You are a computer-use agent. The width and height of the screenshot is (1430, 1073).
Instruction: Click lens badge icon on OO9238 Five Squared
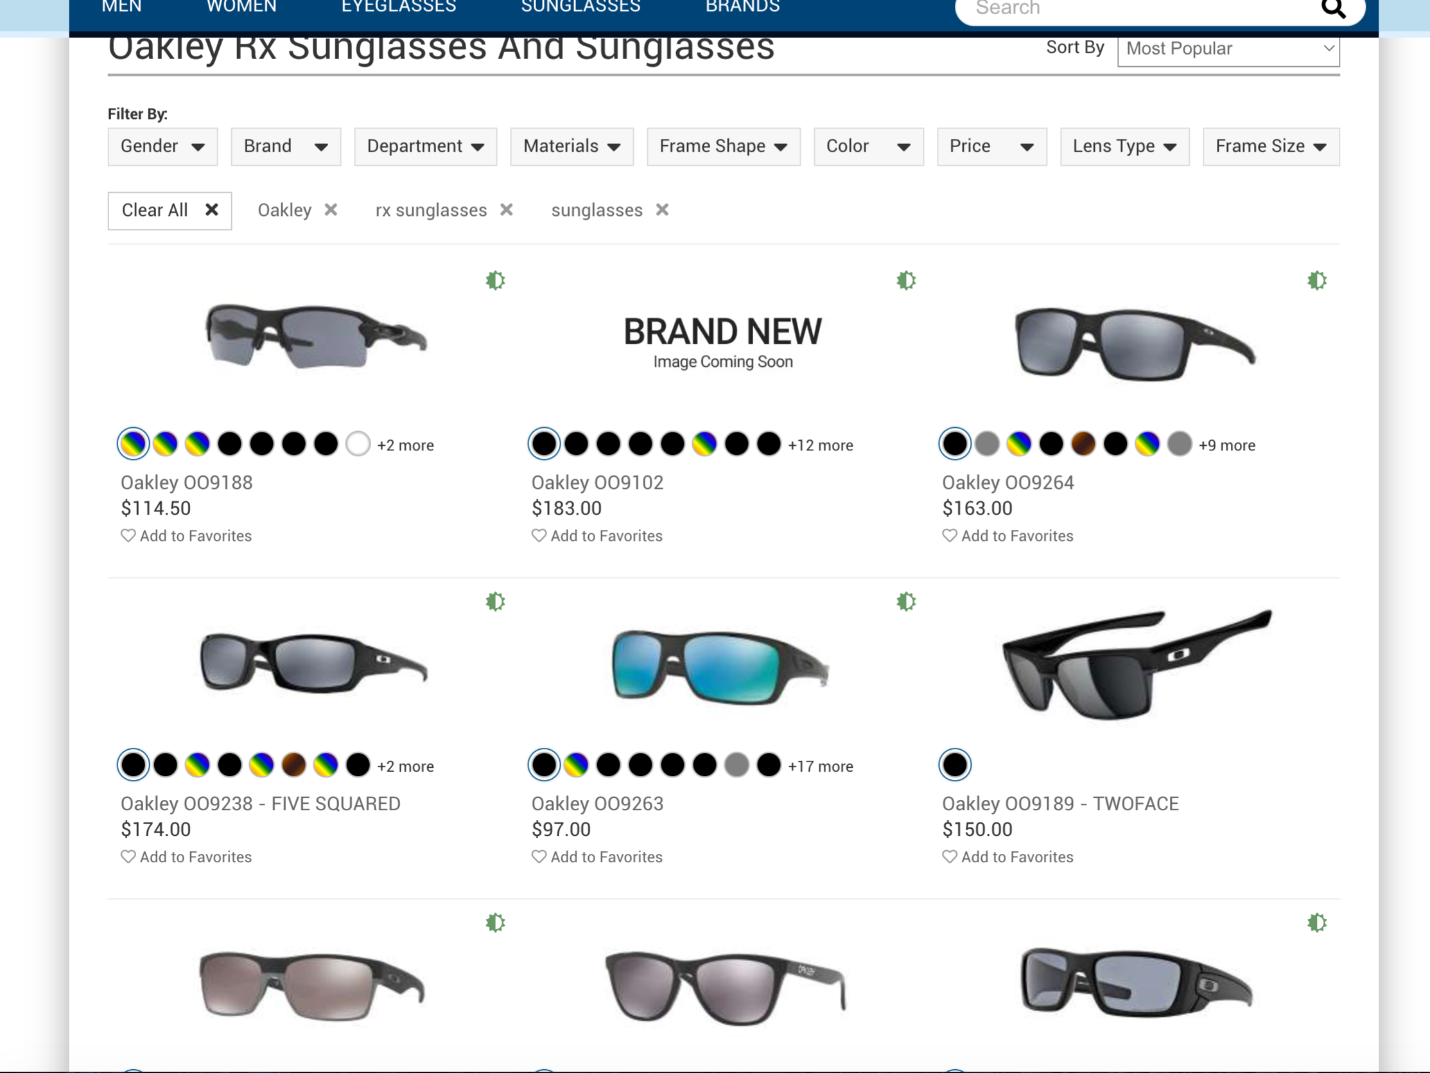[495, 601]
